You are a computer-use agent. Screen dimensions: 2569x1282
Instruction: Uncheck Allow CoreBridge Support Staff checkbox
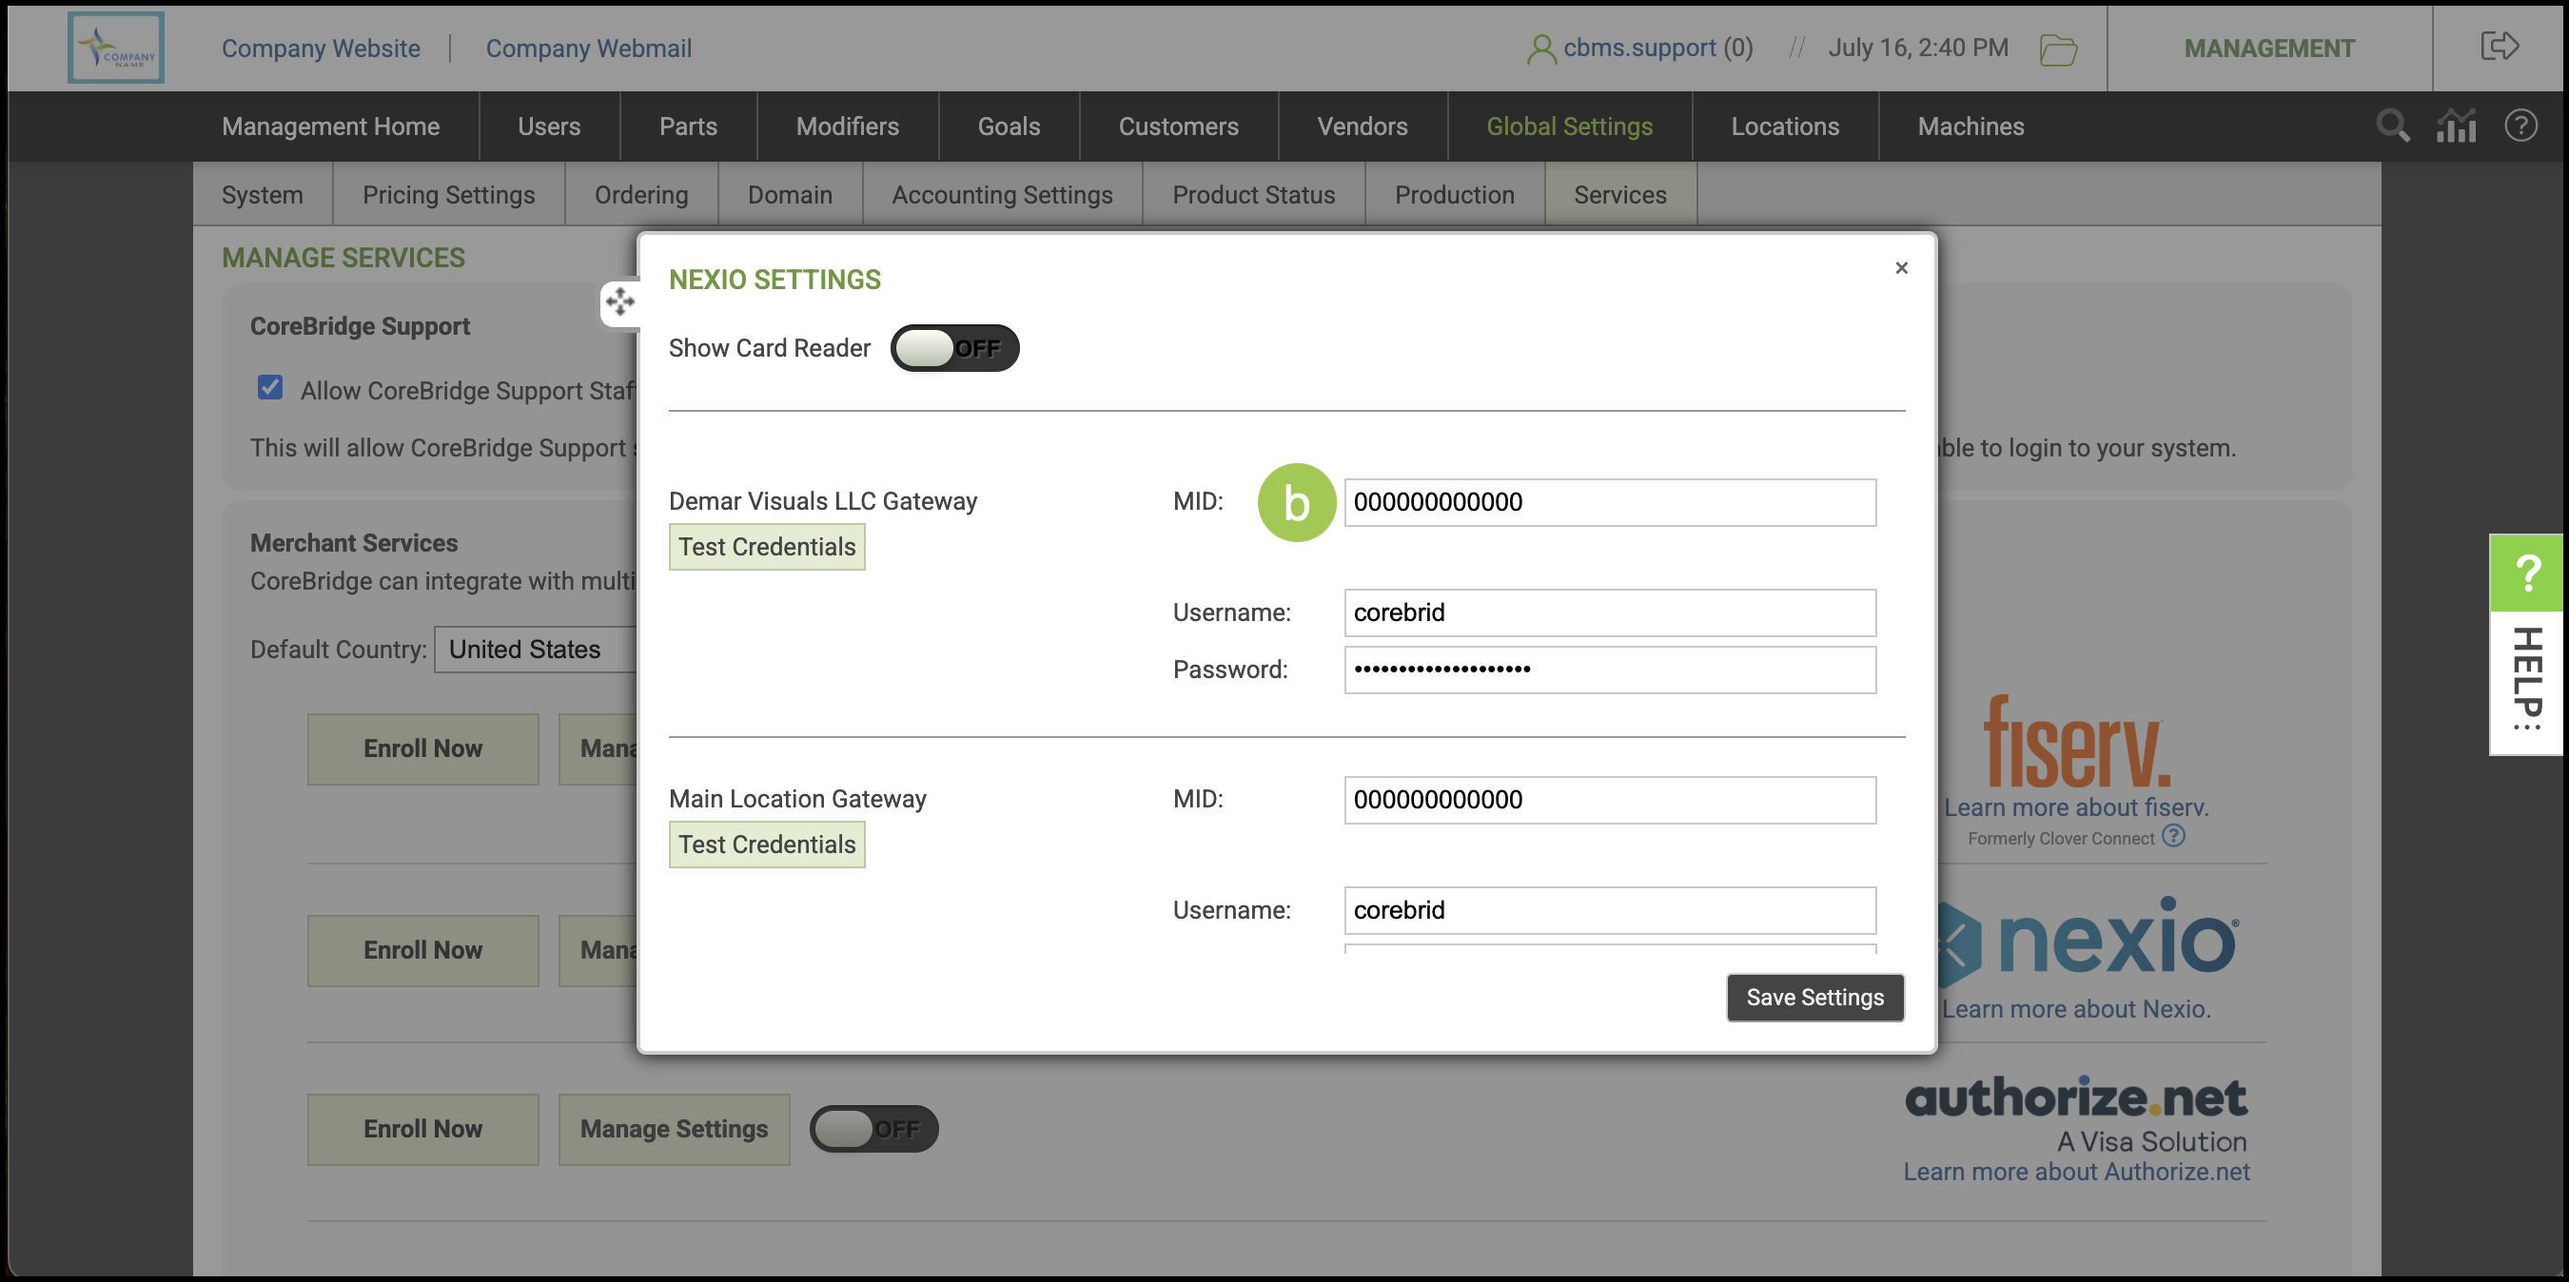pos(270,388)
